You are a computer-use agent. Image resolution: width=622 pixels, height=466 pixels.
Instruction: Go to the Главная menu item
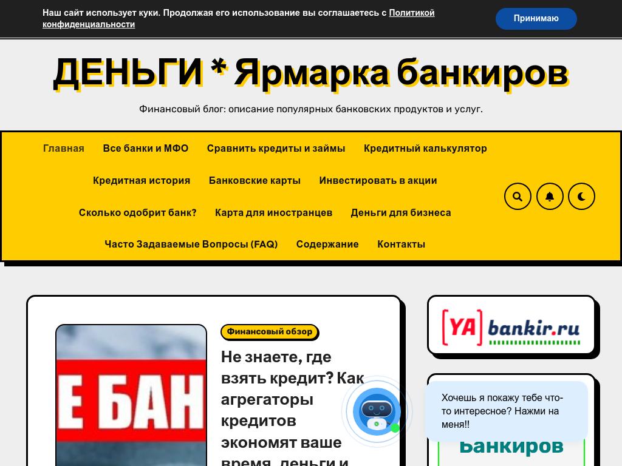63,149
